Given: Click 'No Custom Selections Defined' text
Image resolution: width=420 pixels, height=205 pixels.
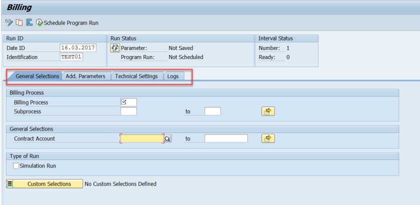Looking at the screenshot, I should [120, 184].
